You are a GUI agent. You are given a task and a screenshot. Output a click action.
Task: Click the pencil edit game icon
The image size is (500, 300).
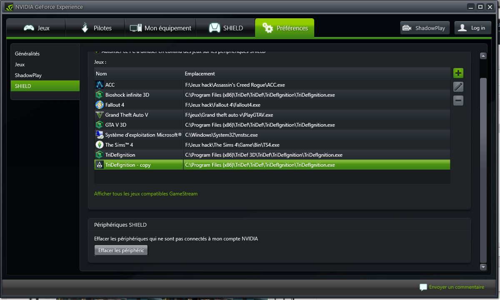coord(458,87)
